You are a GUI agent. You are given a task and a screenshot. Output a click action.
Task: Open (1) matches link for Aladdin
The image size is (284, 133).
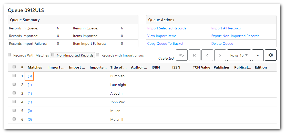click(30, 93)
